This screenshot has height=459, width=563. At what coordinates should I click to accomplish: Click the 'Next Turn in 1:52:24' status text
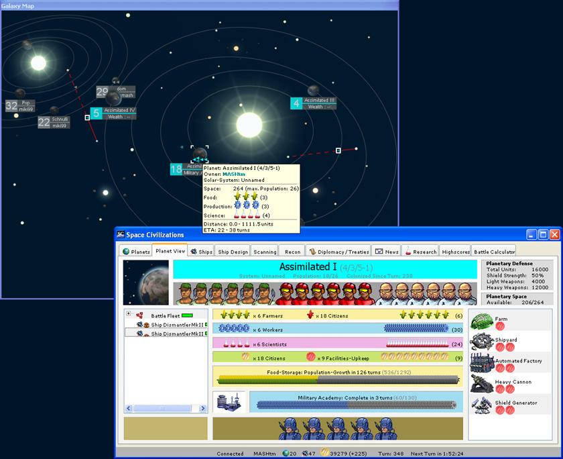click(436, 454)
